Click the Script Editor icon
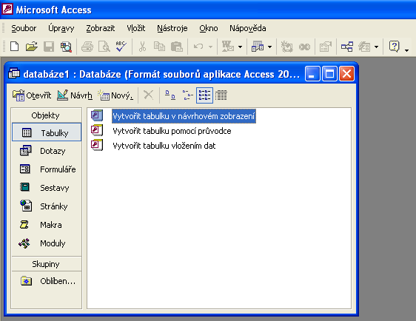 point(304,47)
